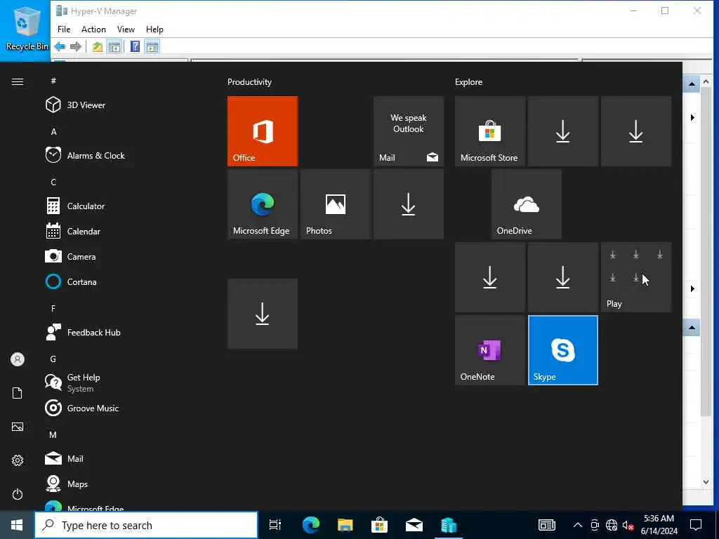Open 3D Viewer from app list
This screenshot has height=539, width=719.
[124, 105]
